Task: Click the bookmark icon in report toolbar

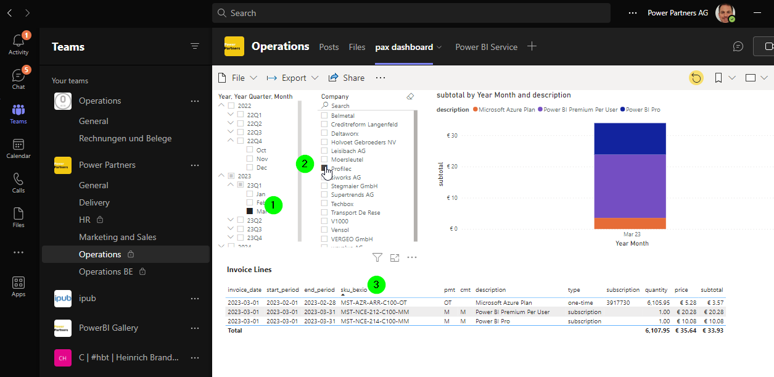Action: pos(718,78)
